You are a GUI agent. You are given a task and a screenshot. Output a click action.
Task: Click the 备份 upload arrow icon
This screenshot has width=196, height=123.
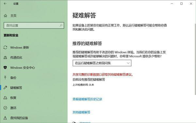tap(5, 78)
